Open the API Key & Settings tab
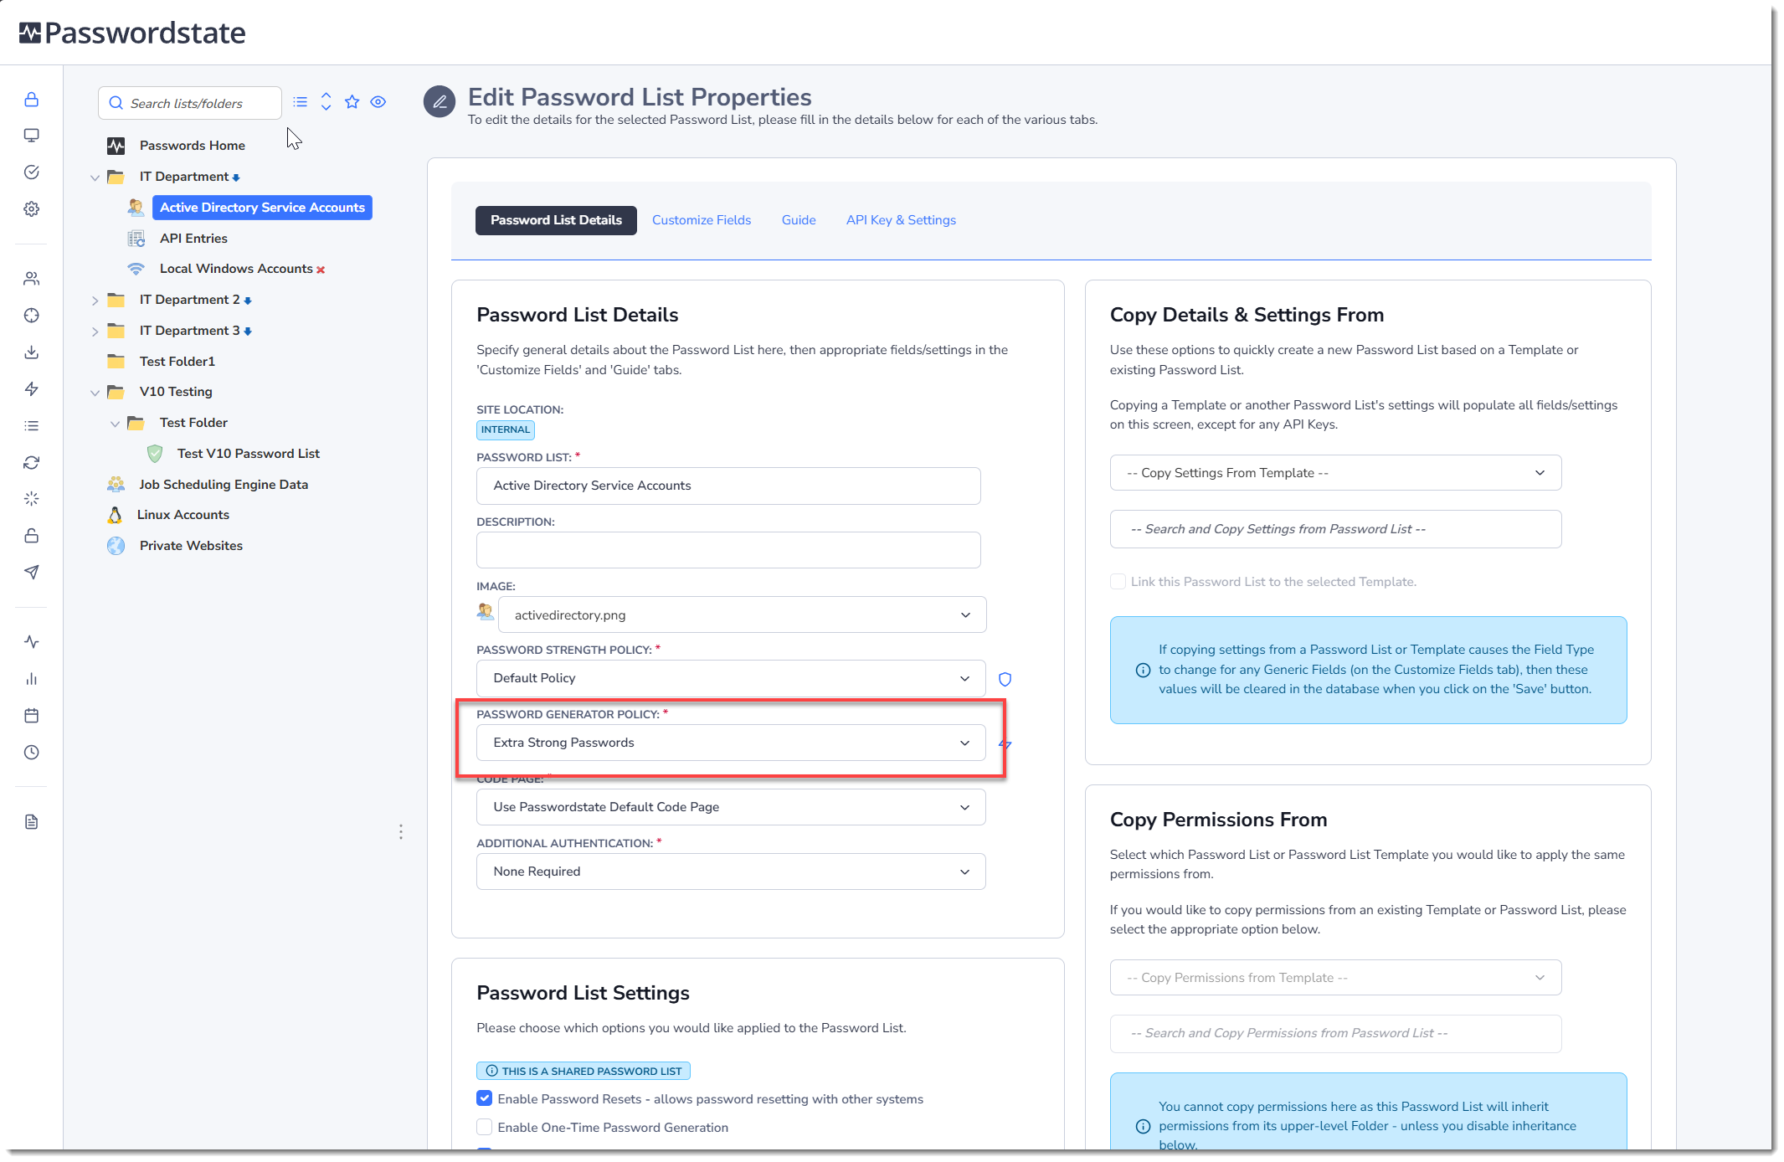Viewport: 1784px width, 1162px height. coord(900,220)
